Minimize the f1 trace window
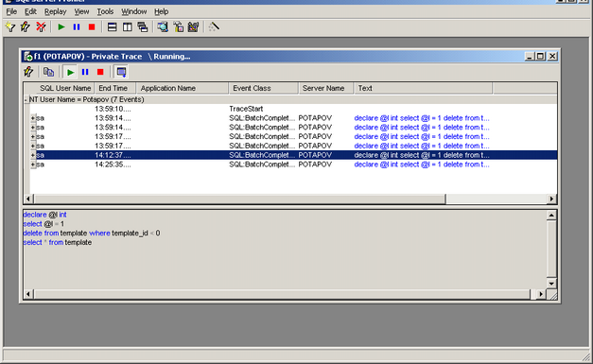 [x=530, y=57]
